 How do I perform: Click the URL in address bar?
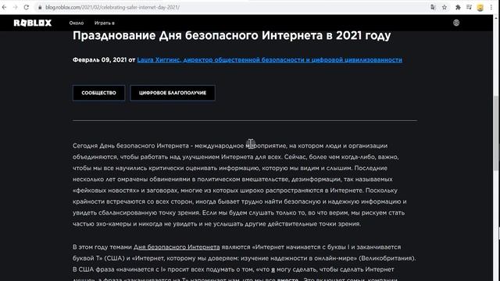click(x=112, y=7)
